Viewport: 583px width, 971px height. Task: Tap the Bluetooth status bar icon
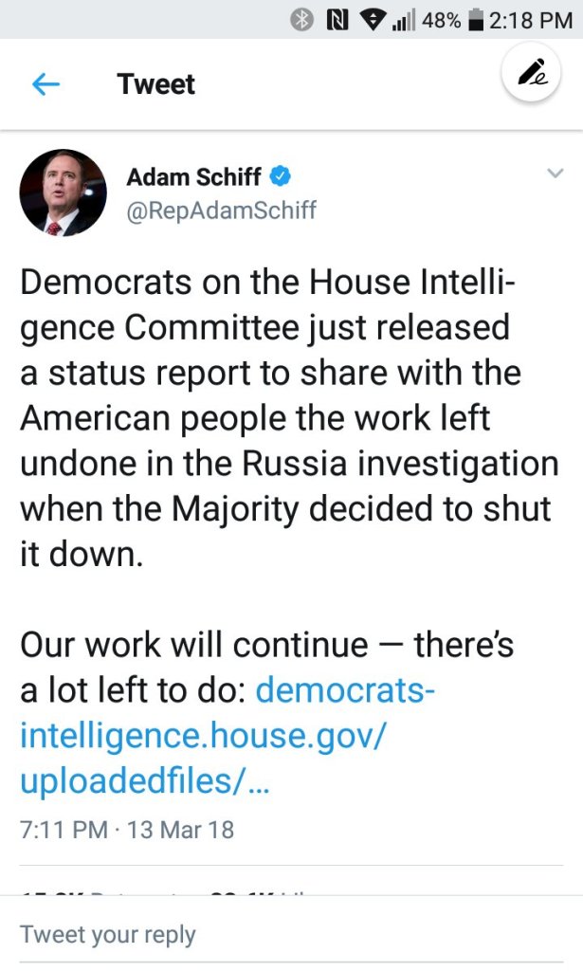point(302,19)
